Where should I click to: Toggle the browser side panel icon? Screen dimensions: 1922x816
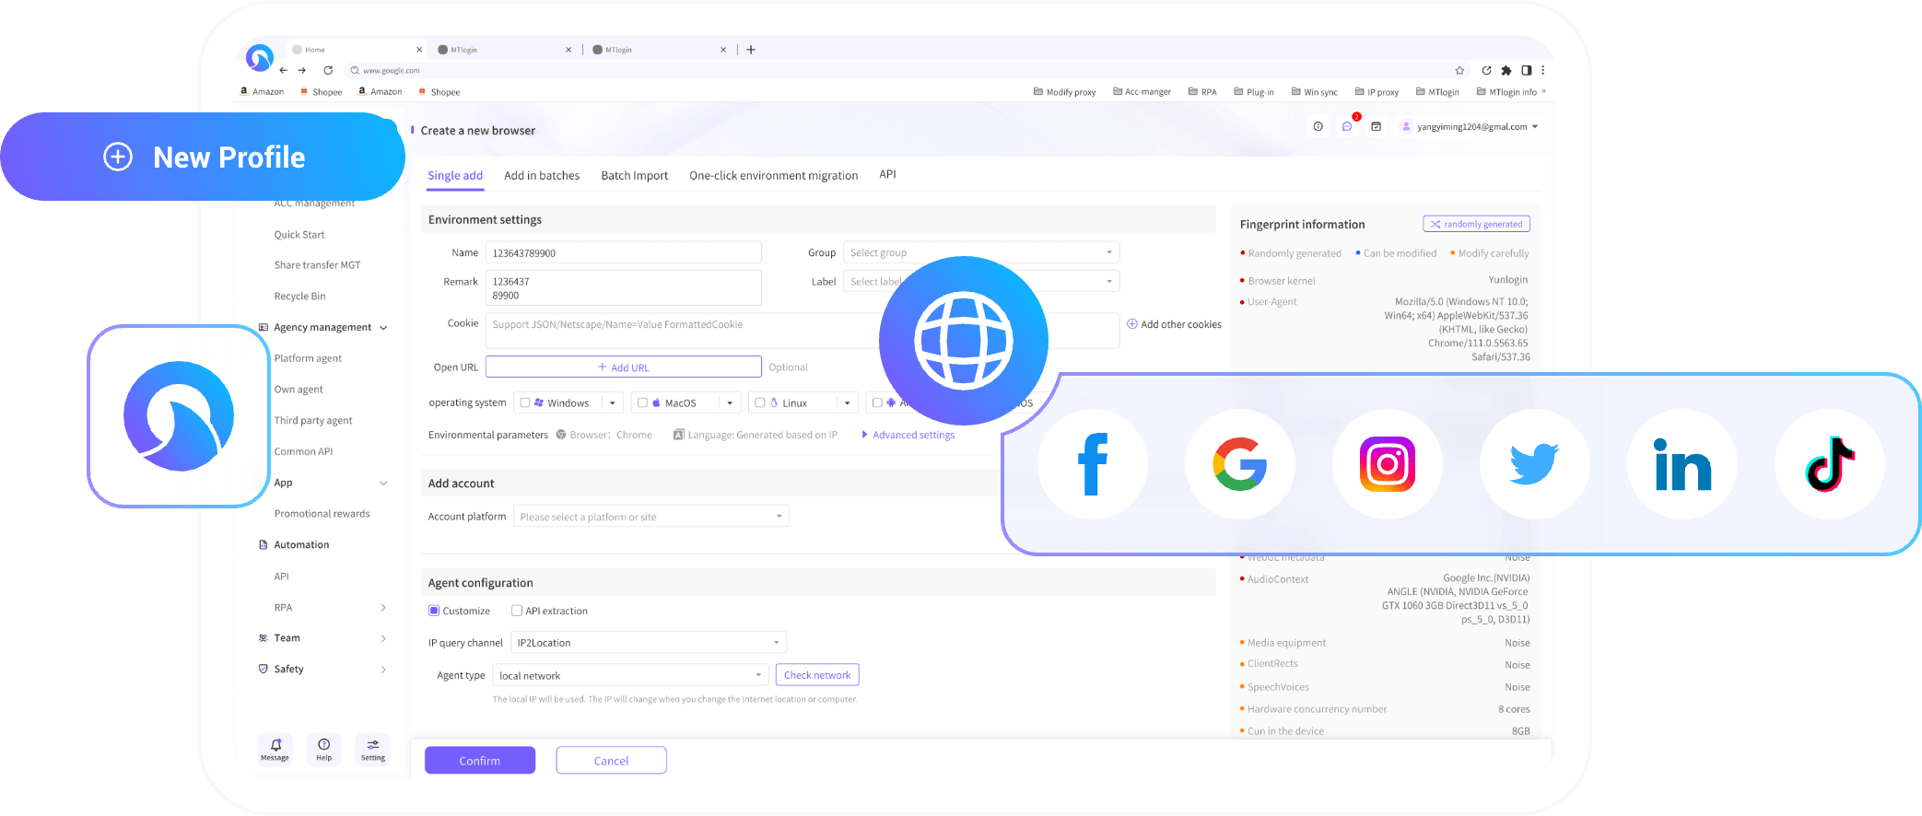(1527, 70)
